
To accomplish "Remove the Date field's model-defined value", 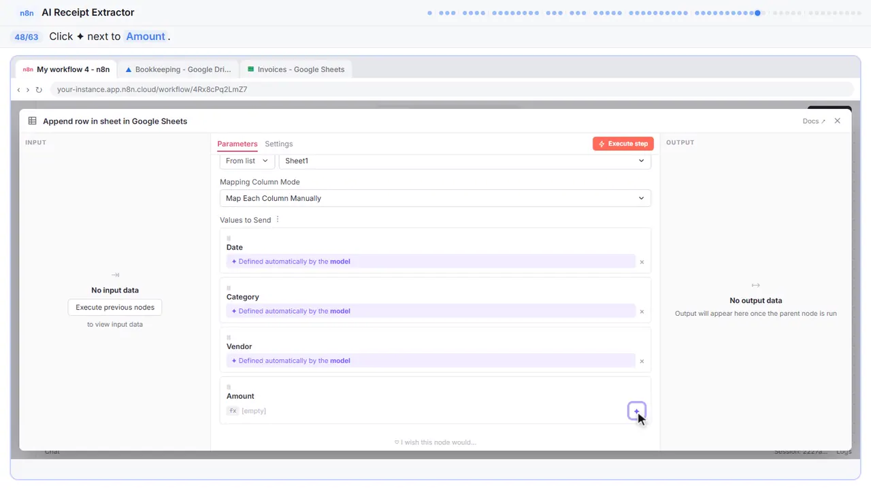I will click(642, 262).
